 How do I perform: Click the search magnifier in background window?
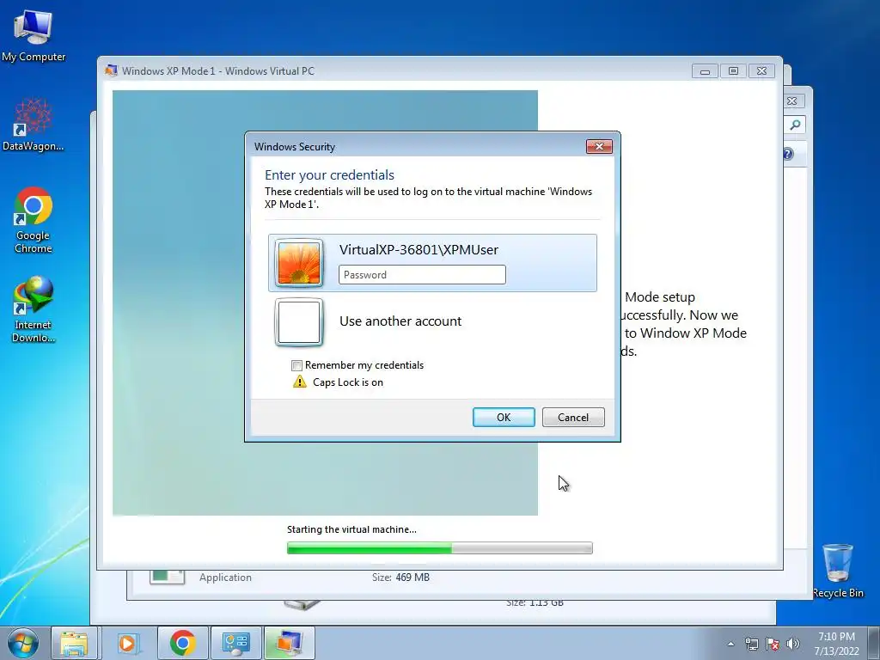(x=795, y=125)
